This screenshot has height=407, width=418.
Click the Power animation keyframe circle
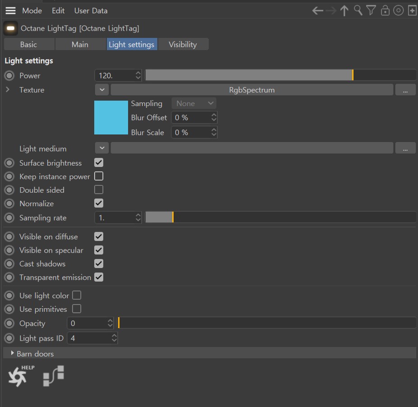(9, 75)
